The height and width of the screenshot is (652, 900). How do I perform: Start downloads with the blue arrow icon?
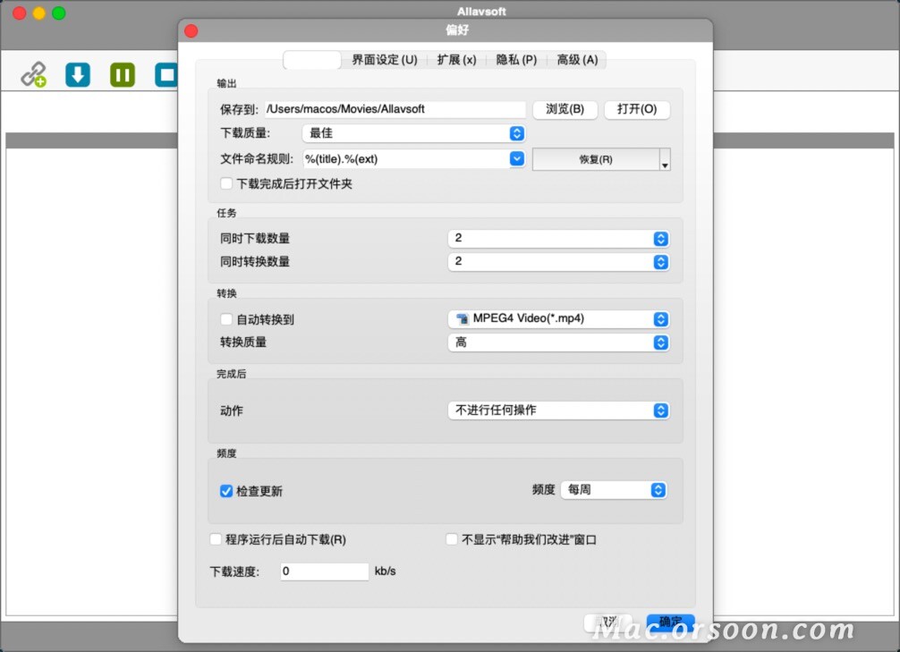point(77,75)
